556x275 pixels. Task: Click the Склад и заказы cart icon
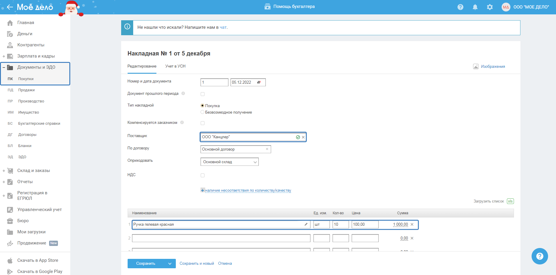10,171
